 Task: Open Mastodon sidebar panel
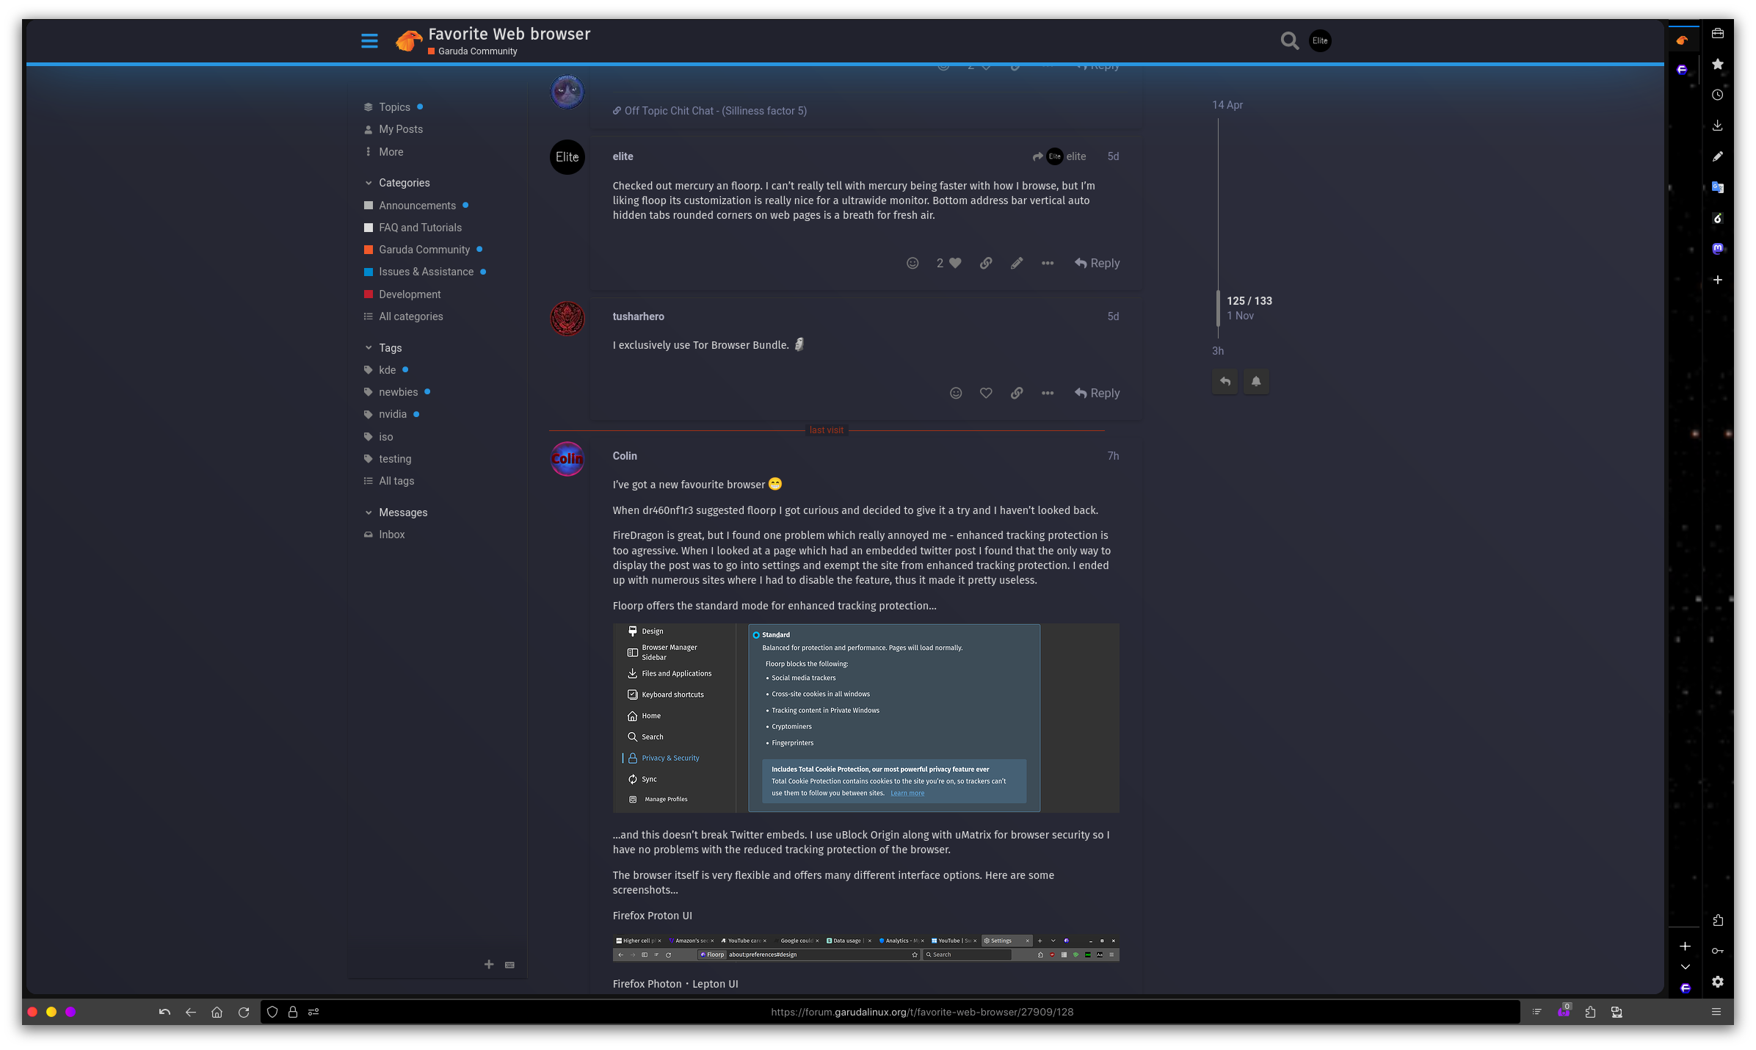[x=1718, y=249]
